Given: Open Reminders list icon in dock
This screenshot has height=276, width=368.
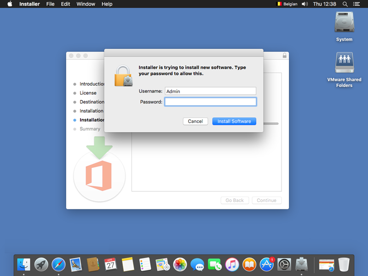Looking at the screenshot, I should point(145,264).
